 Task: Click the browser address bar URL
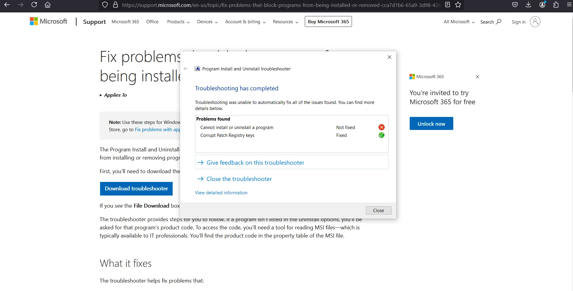pos(281,5)
